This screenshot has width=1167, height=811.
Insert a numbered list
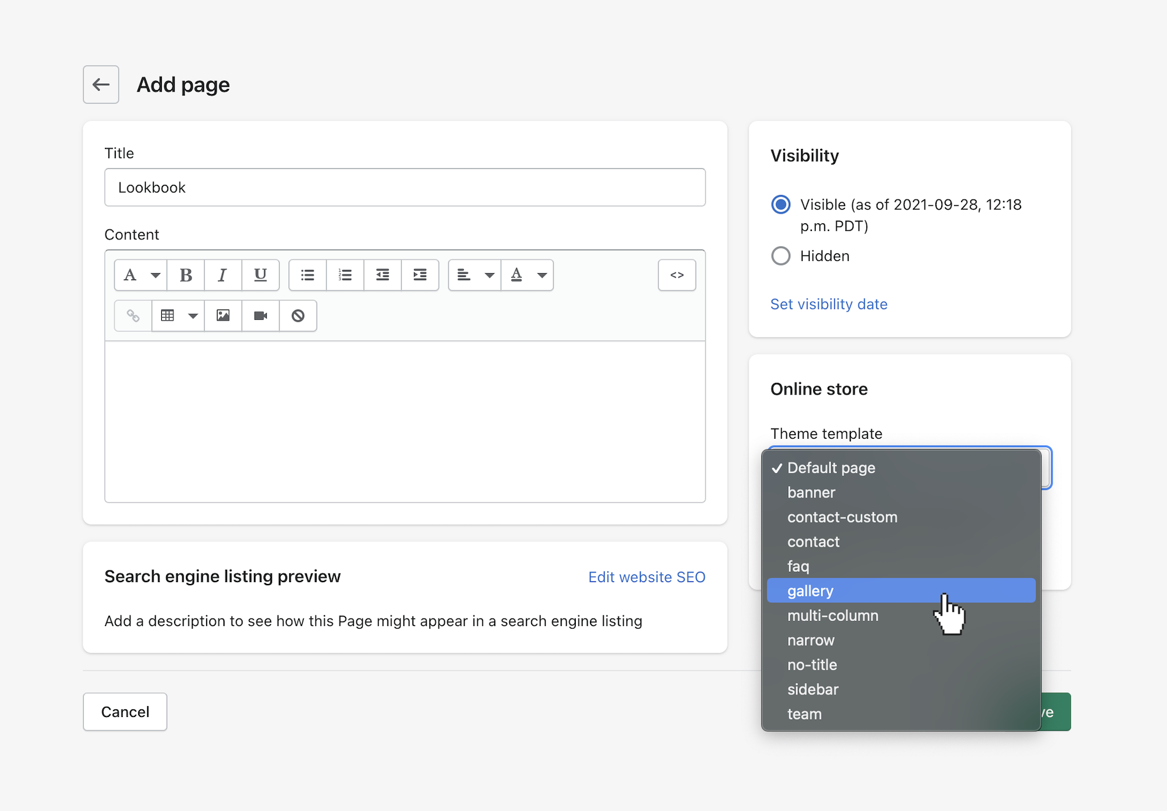tap(345, 275)
